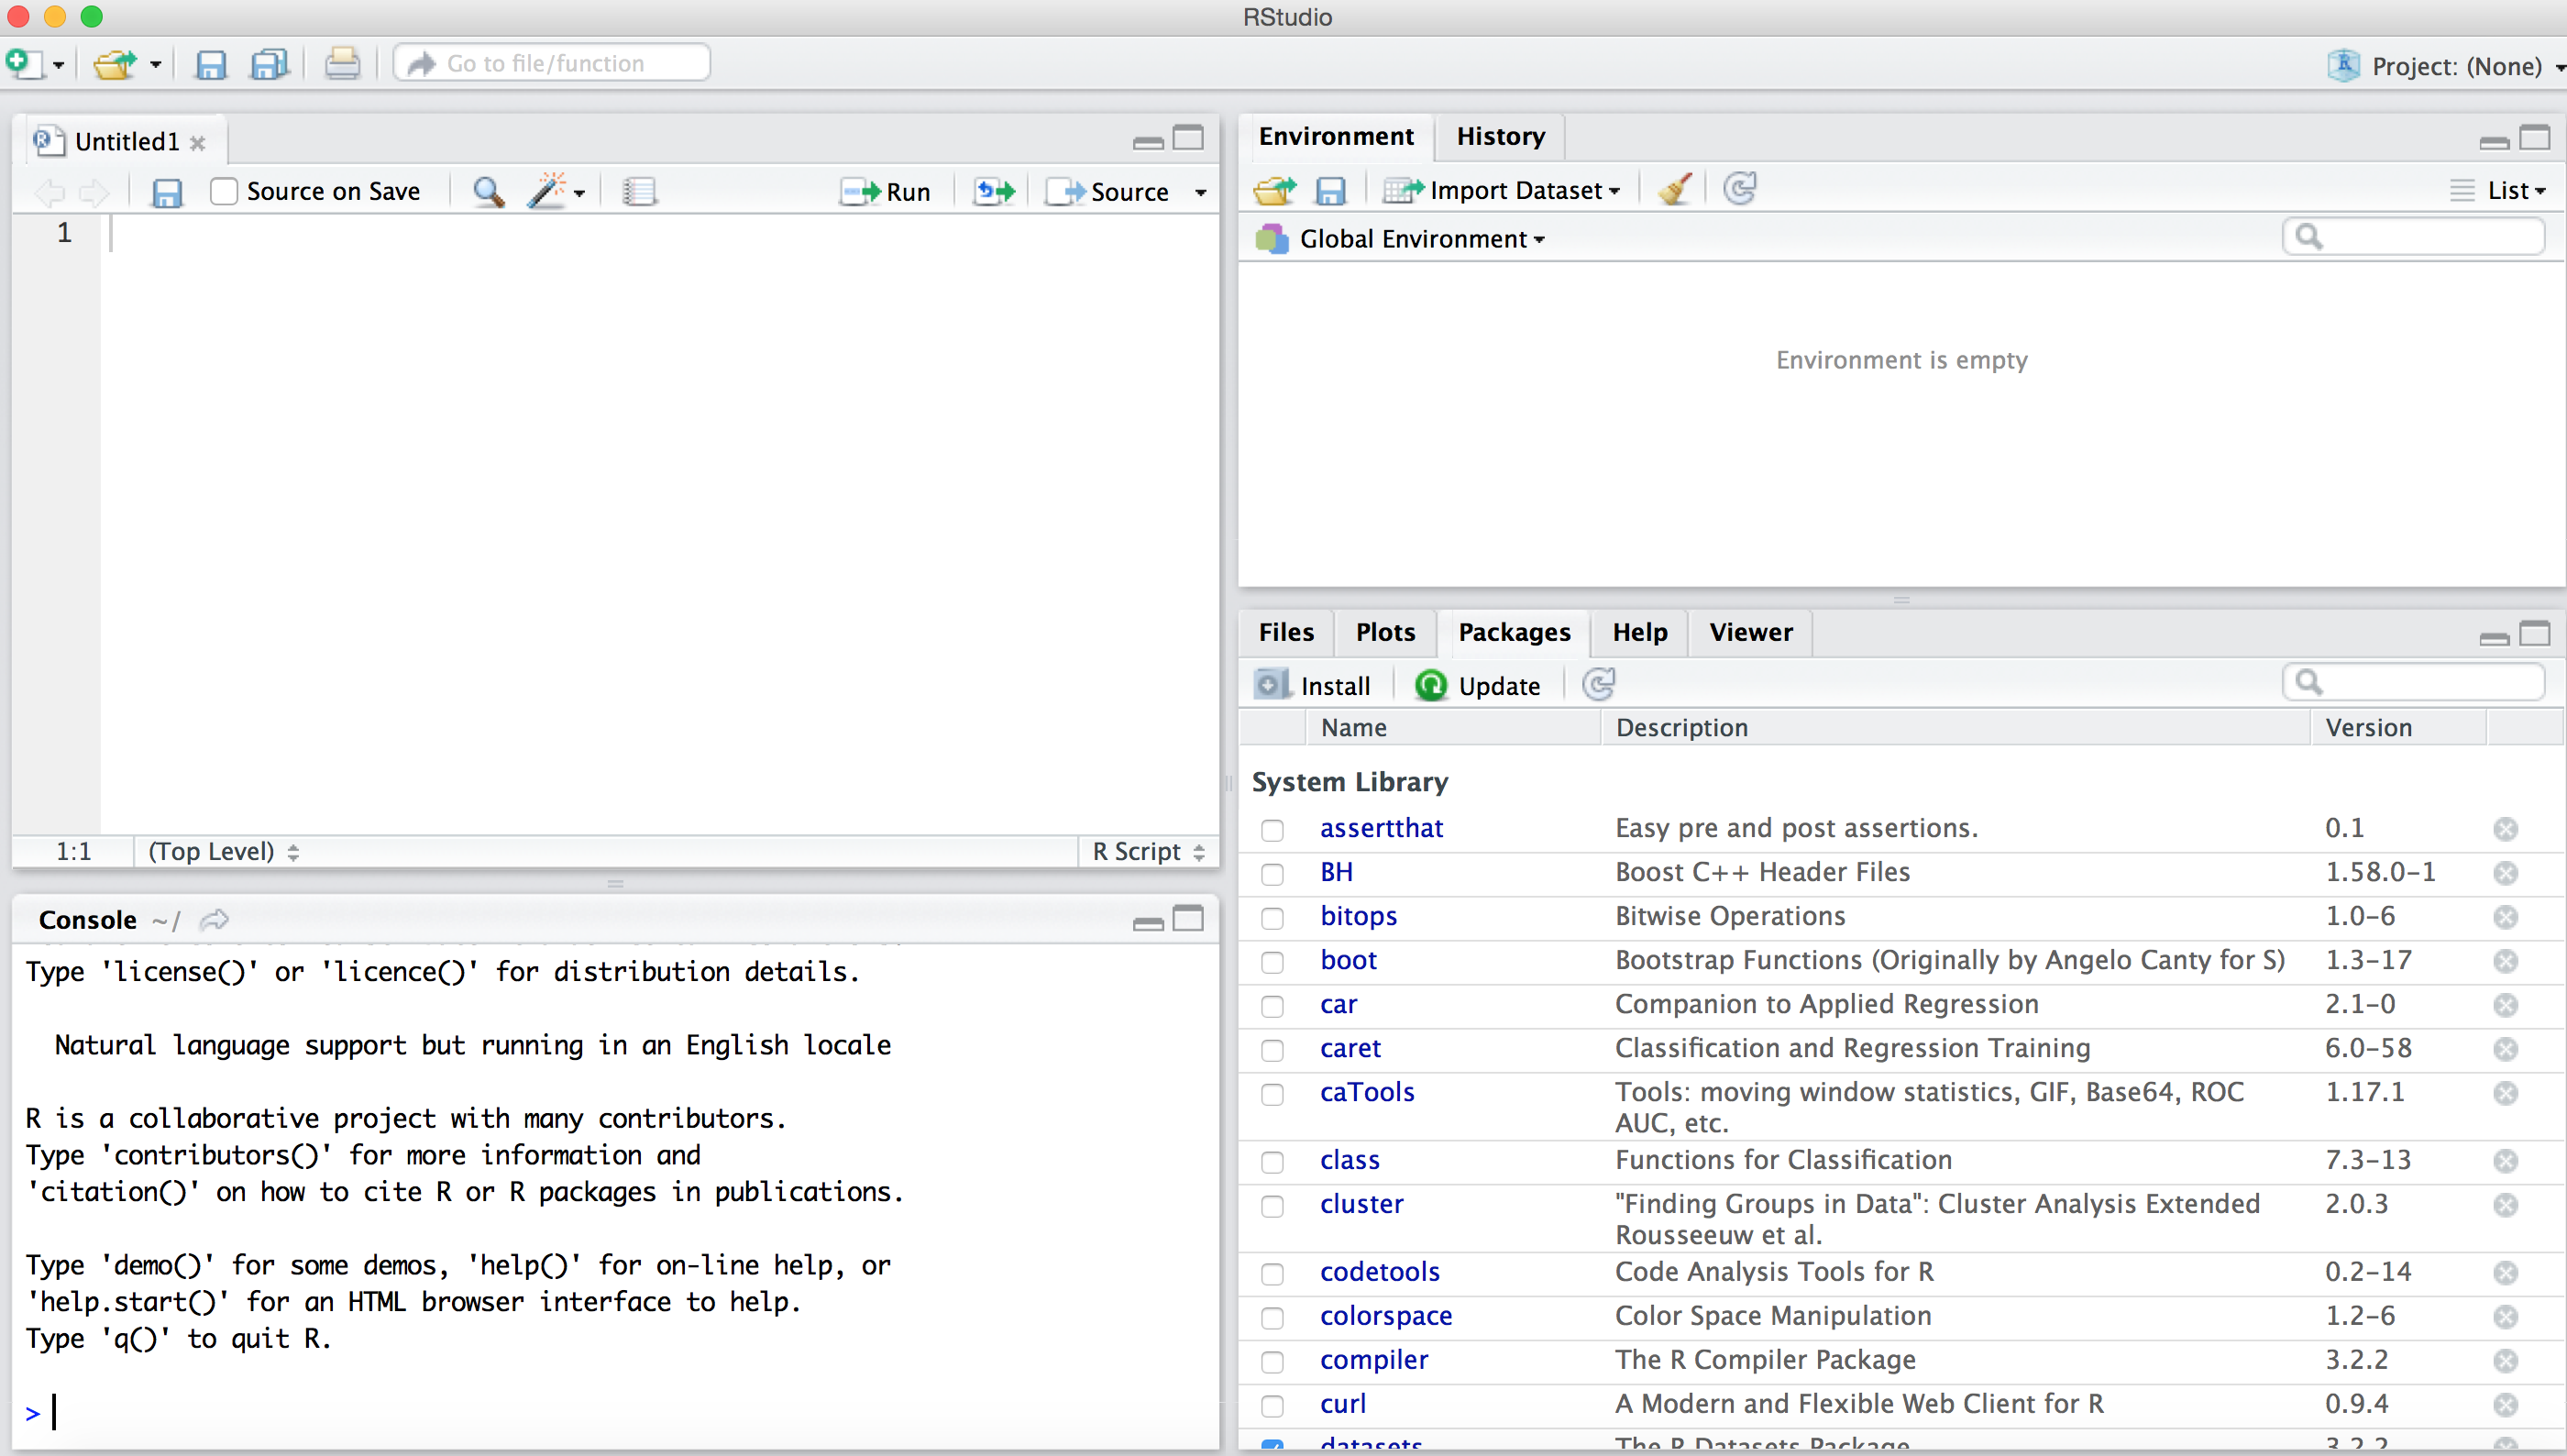Remove the curl package via X icon
Screen dimensions: 2567x1456
2505,1405
